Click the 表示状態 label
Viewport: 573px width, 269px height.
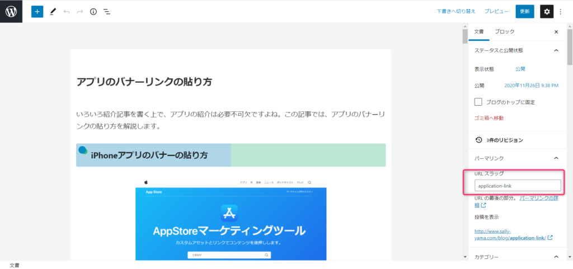(x=484, y=69)
